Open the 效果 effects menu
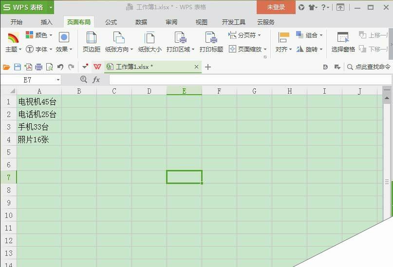393x267 pixels. [x=64, y=42]
